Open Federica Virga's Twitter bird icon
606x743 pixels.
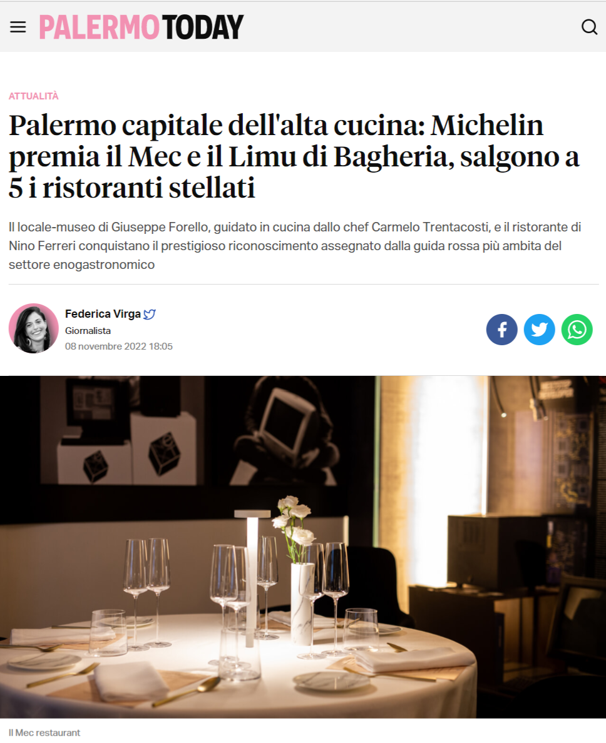coord(150,314)
